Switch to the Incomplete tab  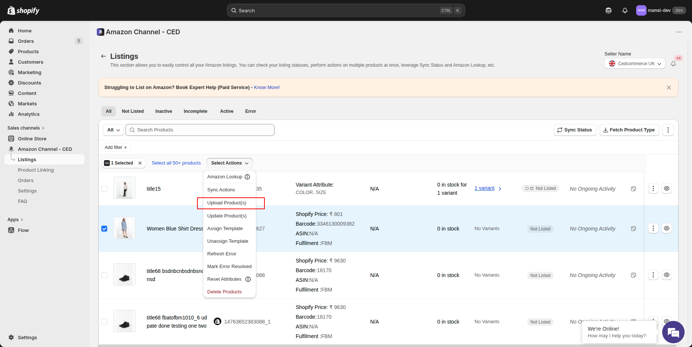(x=195, y=111)
